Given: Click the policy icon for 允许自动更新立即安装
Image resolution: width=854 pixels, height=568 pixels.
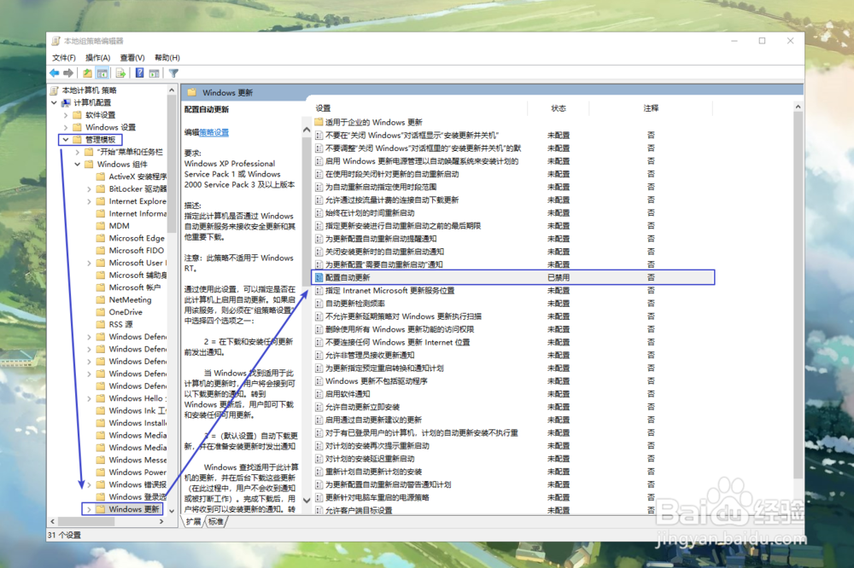Looking at the screenshot, I should click(x=319, y=407).
